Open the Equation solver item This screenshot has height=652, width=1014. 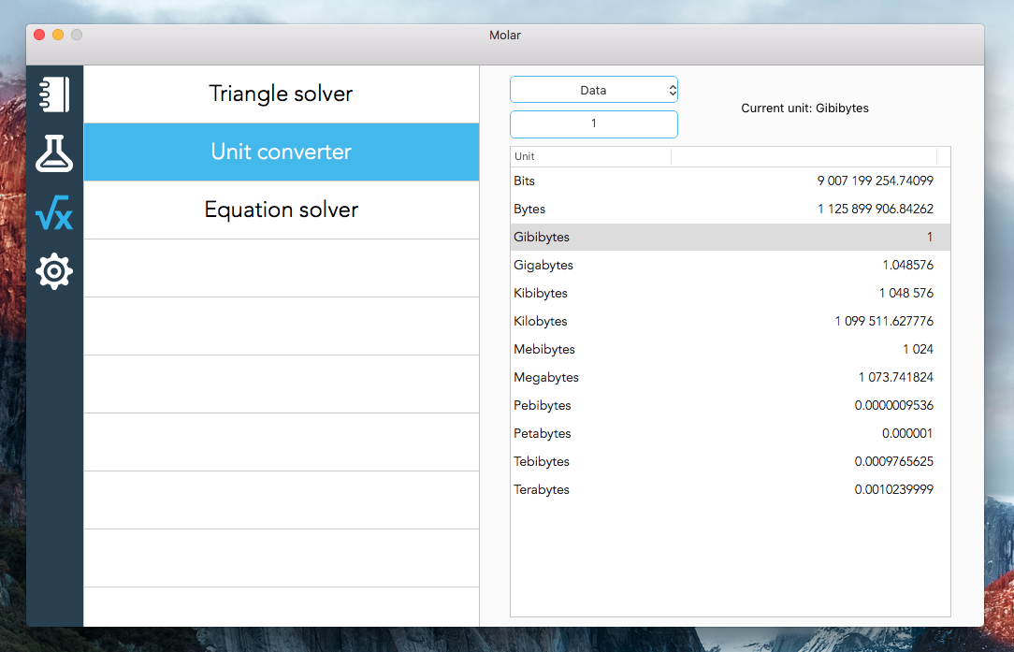tap(281, 210)
